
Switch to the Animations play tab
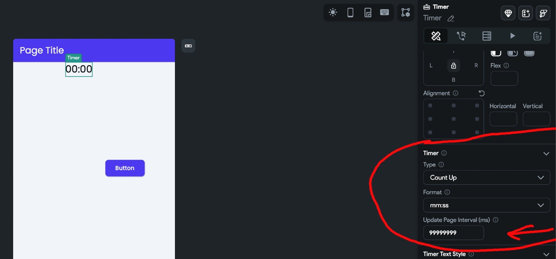pyautogui.click(x=512, y=36)
